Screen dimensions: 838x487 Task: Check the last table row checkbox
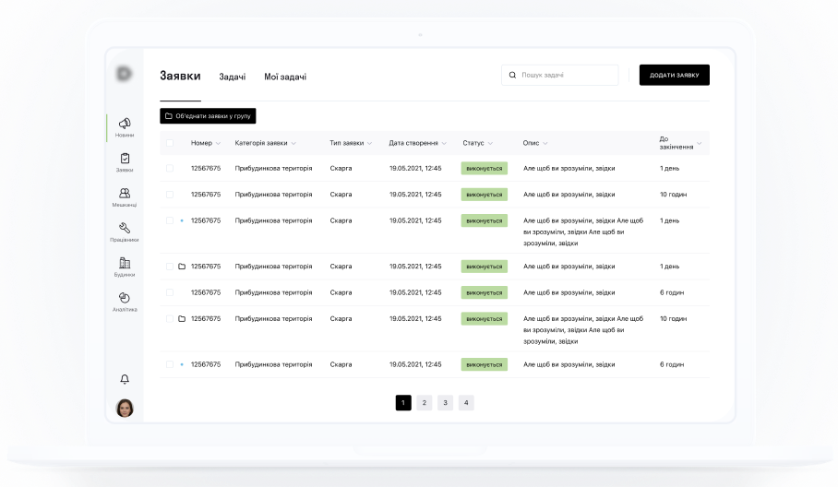(x=170, y=364)
